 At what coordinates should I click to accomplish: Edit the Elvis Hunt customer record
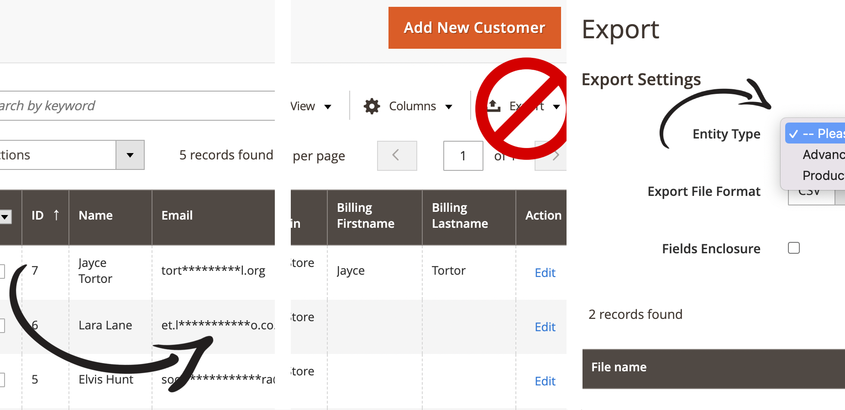point(545,381)
